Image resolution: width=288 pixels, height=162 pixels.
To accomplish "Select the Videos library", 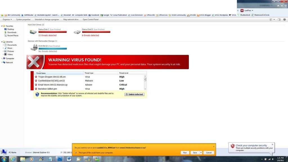I will coord(8,54).
